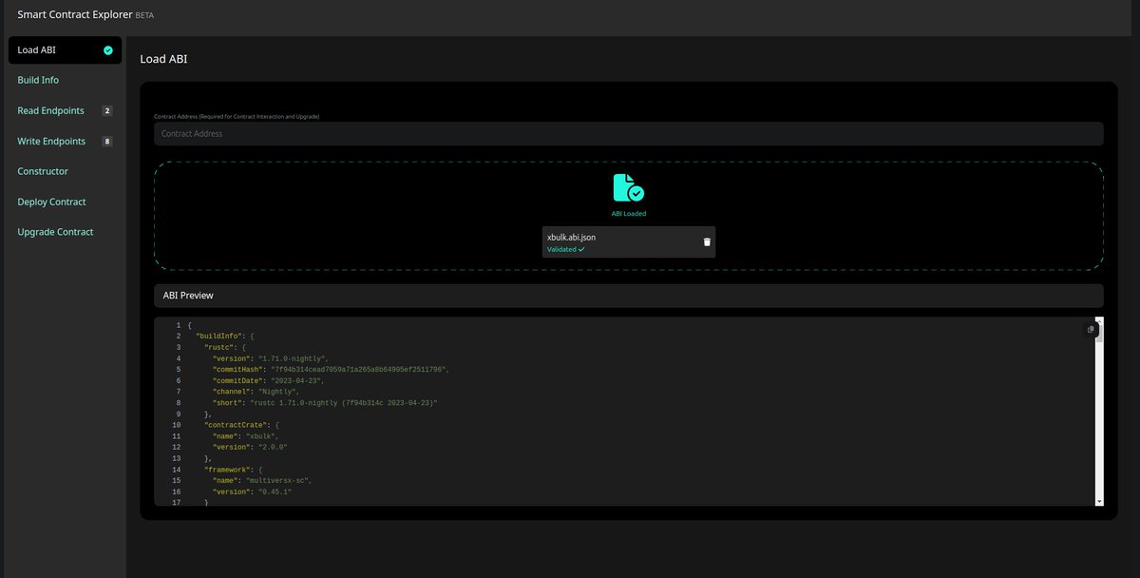Click the "short" rustc description line
The height and width of the screenshot is (578, 1140).
click(325, 403)
